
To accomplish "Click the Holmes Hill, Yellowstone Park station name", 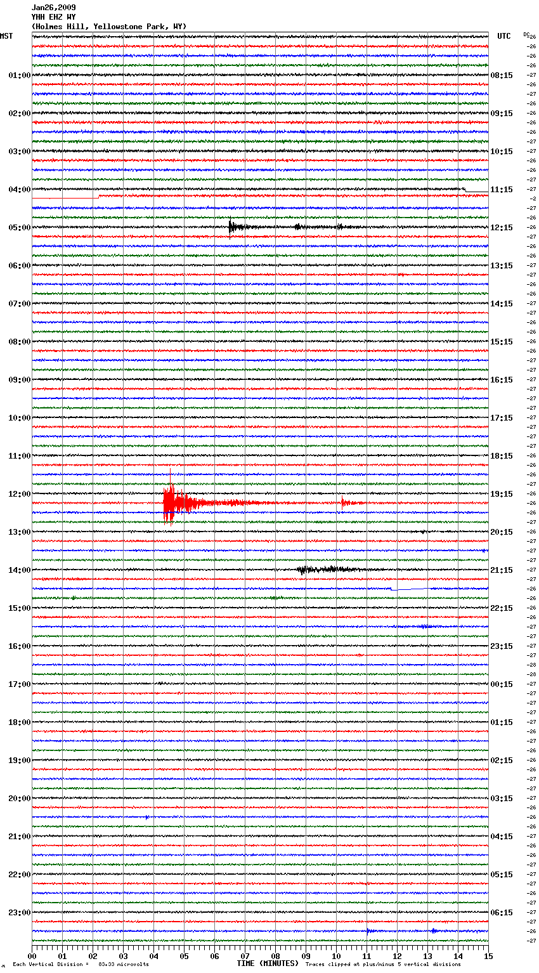I will [x=109, y=27].
